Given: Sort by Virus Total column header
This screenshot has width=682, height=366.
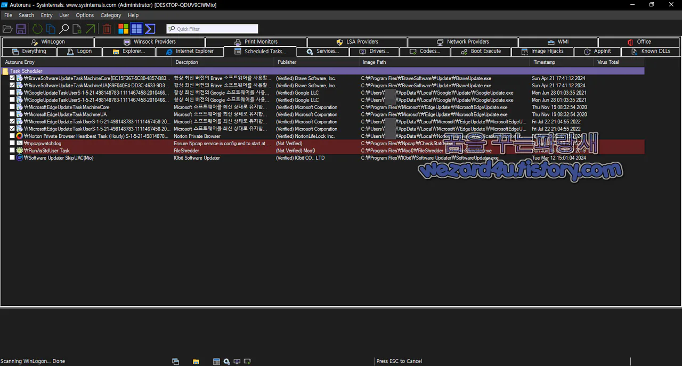Looking at the screenshot, I should (x=619, y=62).
